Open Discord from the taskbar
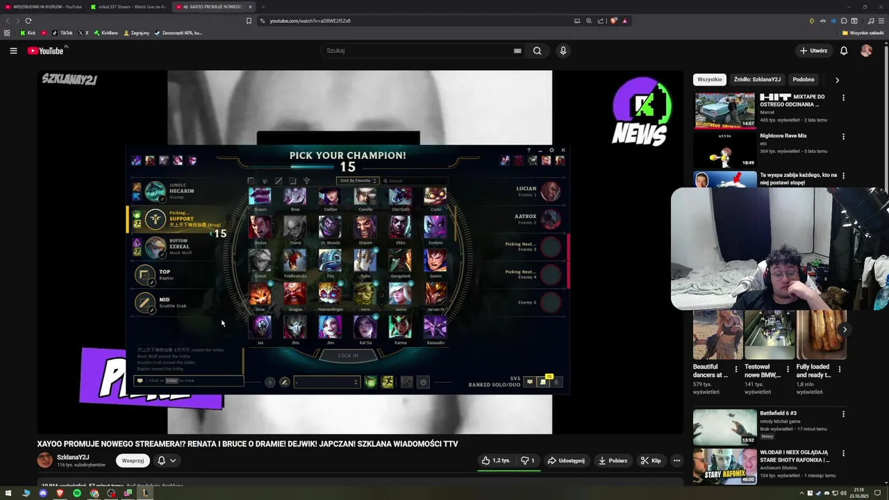Screen dimensions: 889x500 [x=43, y=493]
